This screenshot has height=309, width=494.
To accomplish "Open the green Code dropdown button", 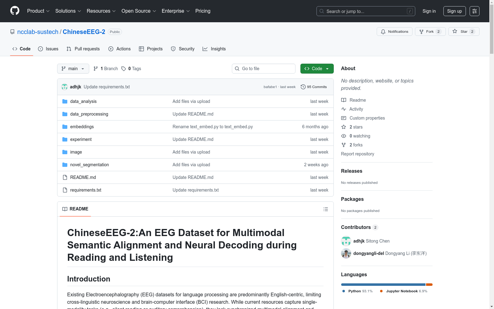I will click(317, 69).
